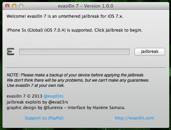The width and height of the screenshot is (171, 130).
Task: Visit the http://evasi0n.com link
Action: coord(135,118)
